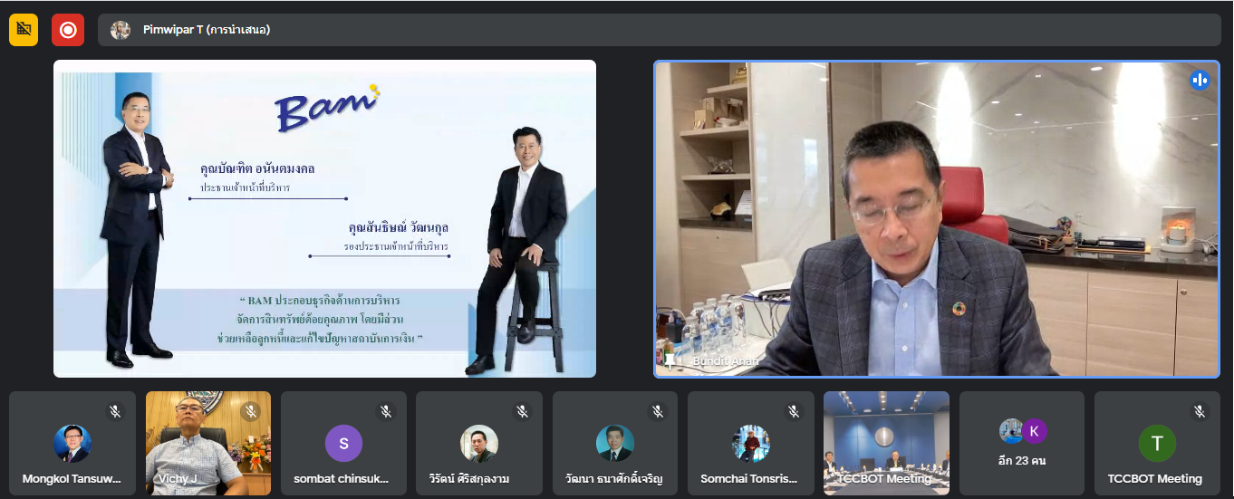
Task: Click muted mic icon on Mongkol Tansuw's tile
Action: click(x=115, y=412)
